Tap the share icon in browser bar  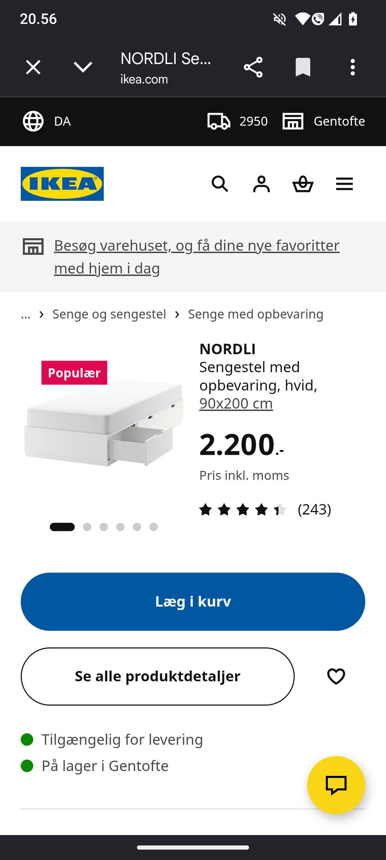pos(253,67)
